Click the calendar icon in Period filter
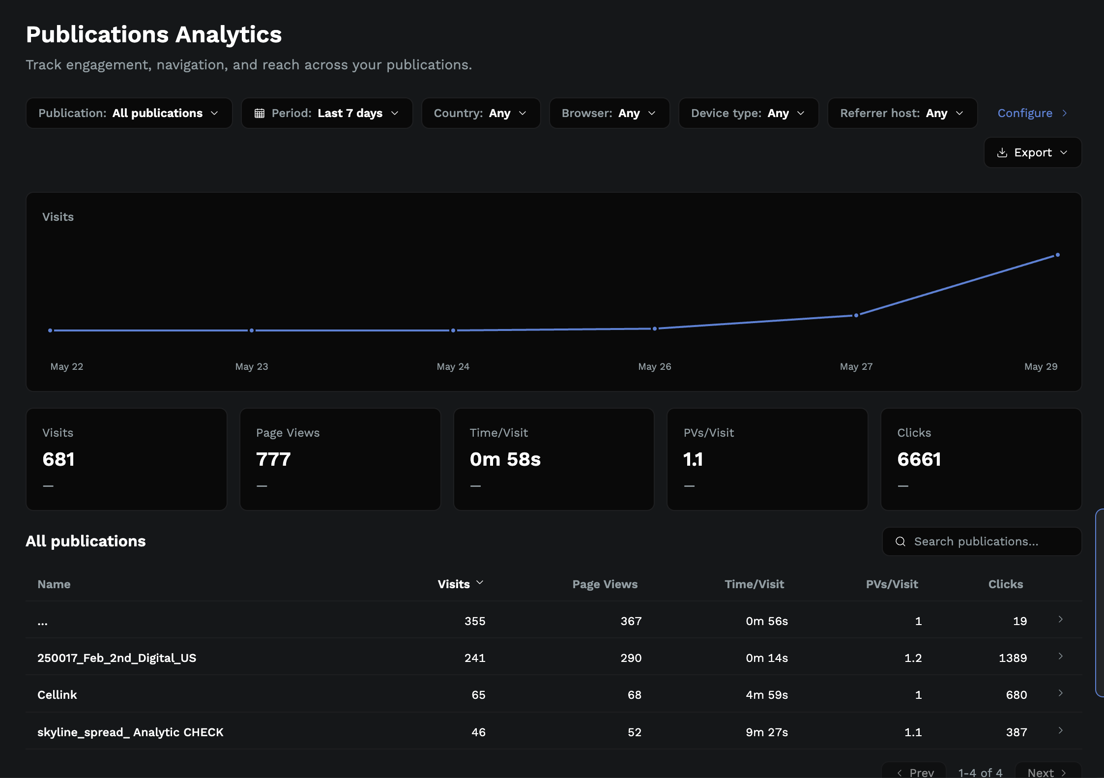Image resolution: width=1104 pixels, height=778 pixels. [260, 114]
